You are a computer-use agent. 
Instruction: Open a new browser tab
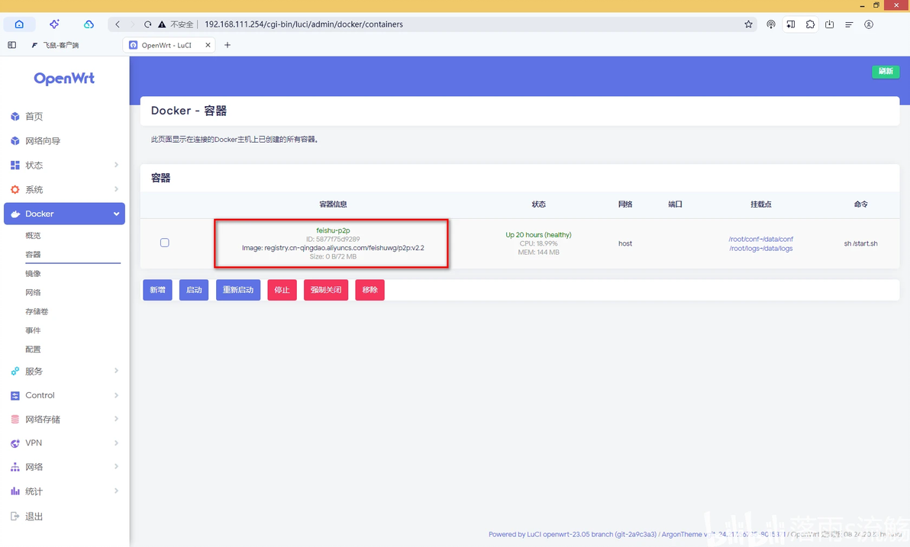[x=227, y=45]
